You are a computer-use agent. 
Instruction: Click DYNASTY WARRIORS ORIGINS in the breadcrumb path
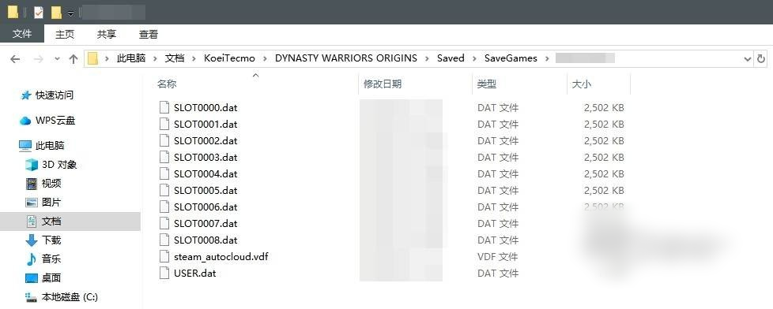(346, 58)
